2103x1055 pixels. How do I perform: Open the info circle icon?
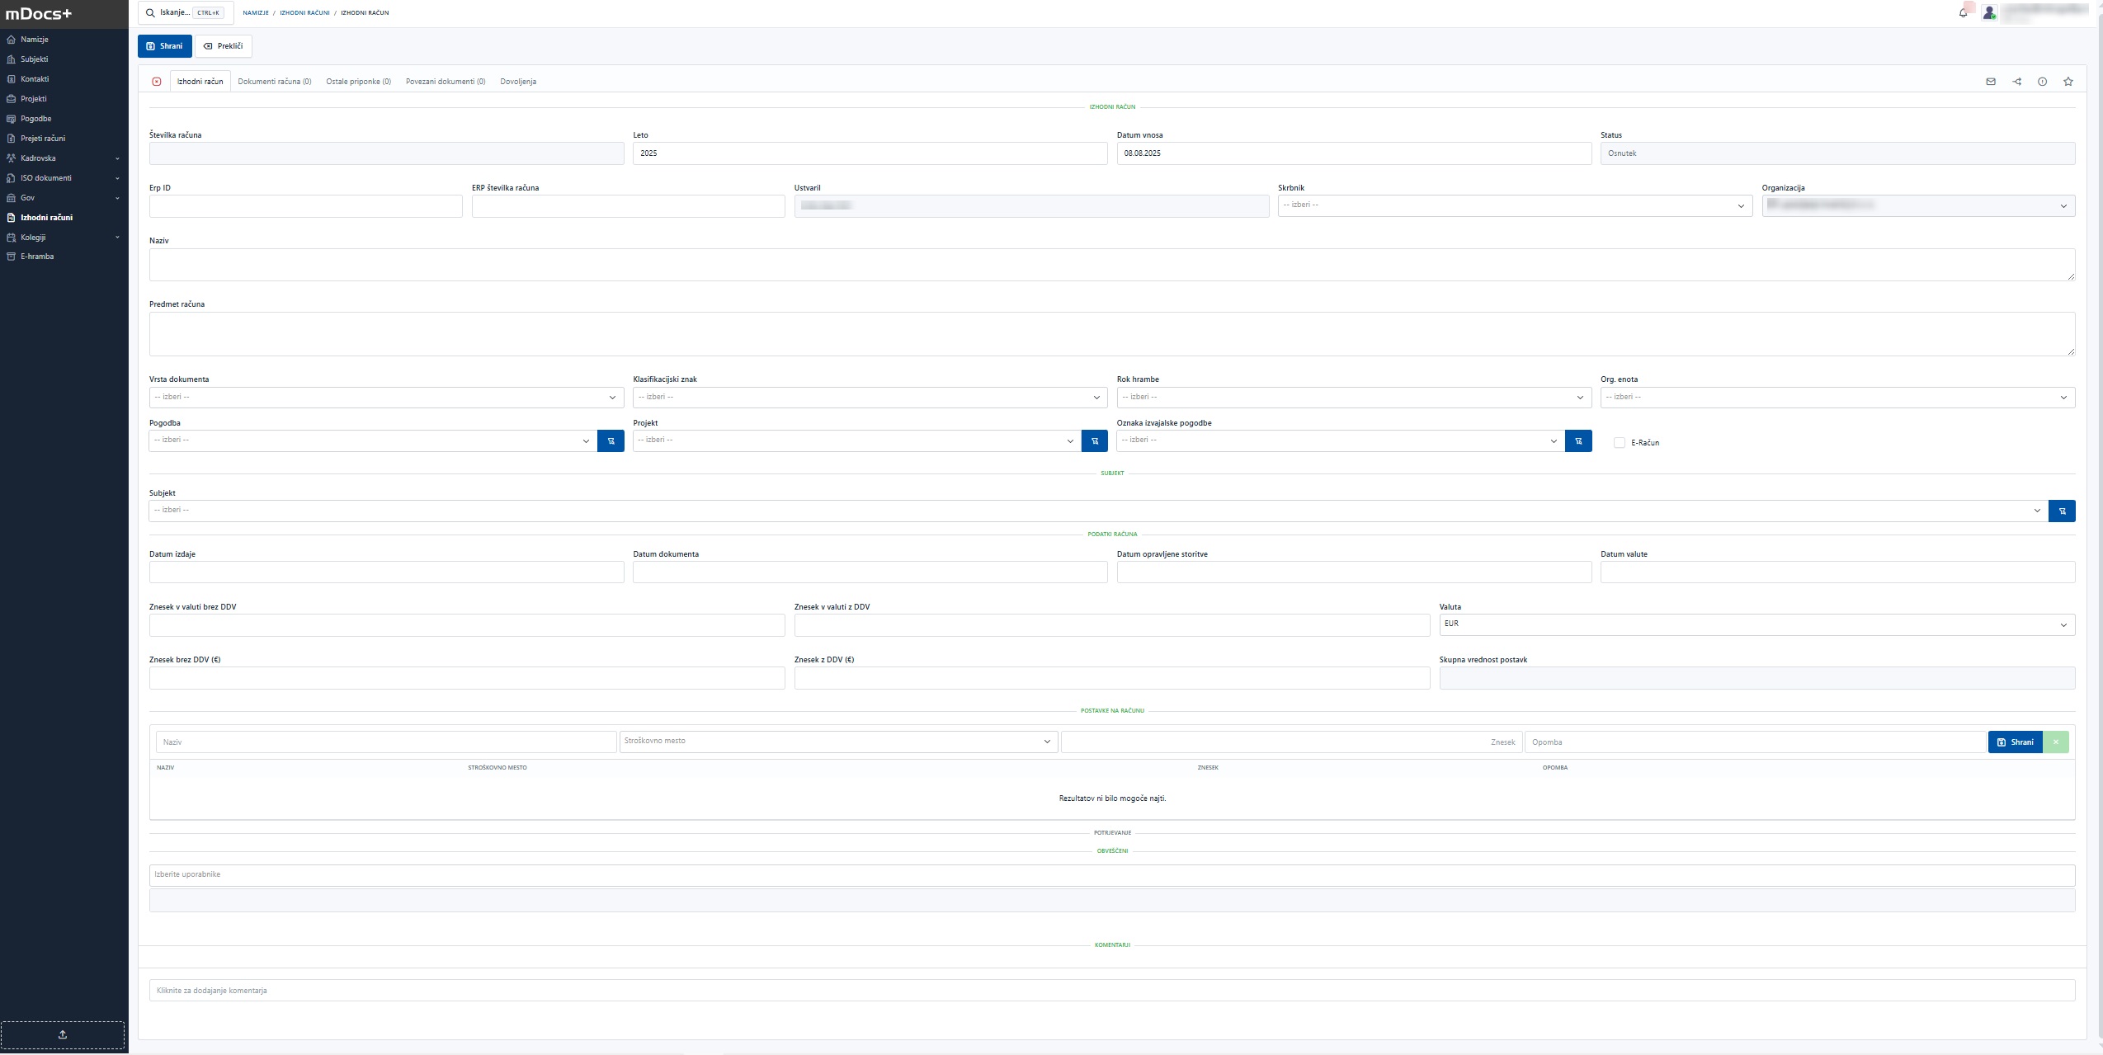point(2042,82)
